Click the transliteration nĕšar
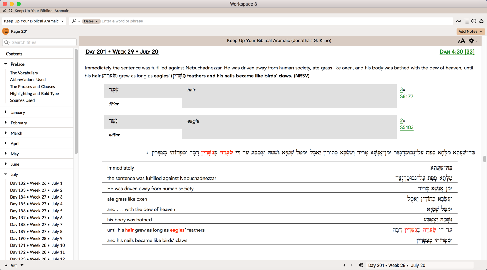The width and height of the screenshot is (487, 270). [114, 135]
